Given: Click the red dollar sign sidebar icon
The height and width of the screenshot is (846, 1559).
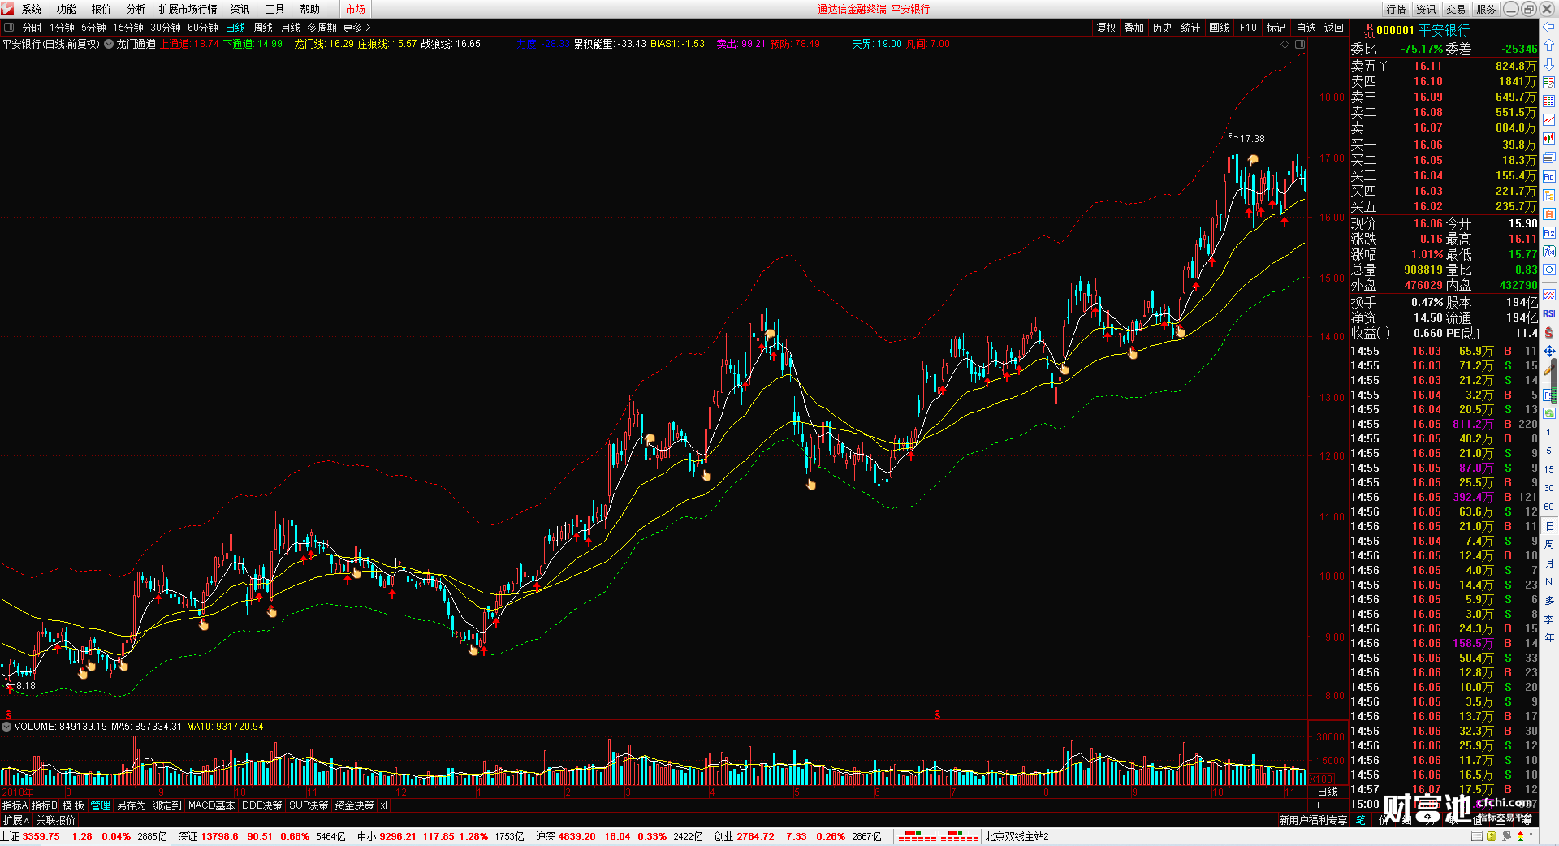Looking at the screenshot, I should coord(1549,332).
